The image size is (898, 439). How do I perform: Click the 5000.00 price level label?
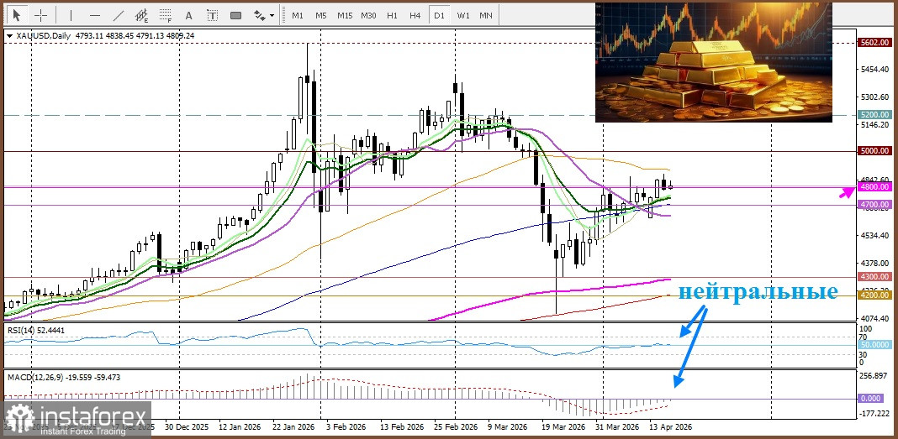(x=874, y=151)
